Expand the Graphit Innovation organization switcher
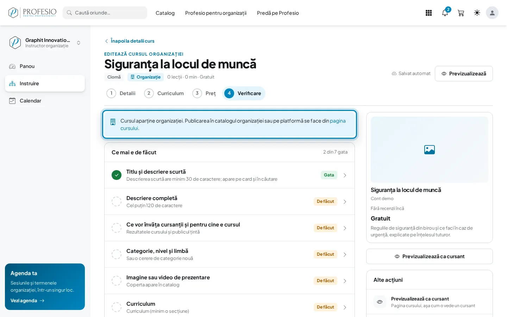 point(45,43)
